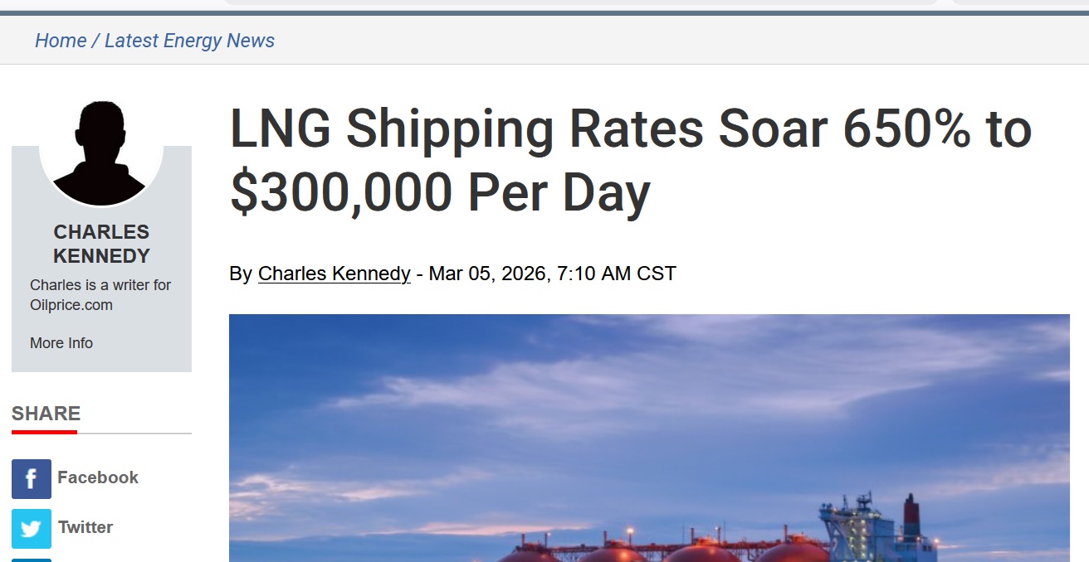Click the author silhouette avatar
Image resolution: width=1089 pixels, height=562 pixels.
[x=101, y=153]
